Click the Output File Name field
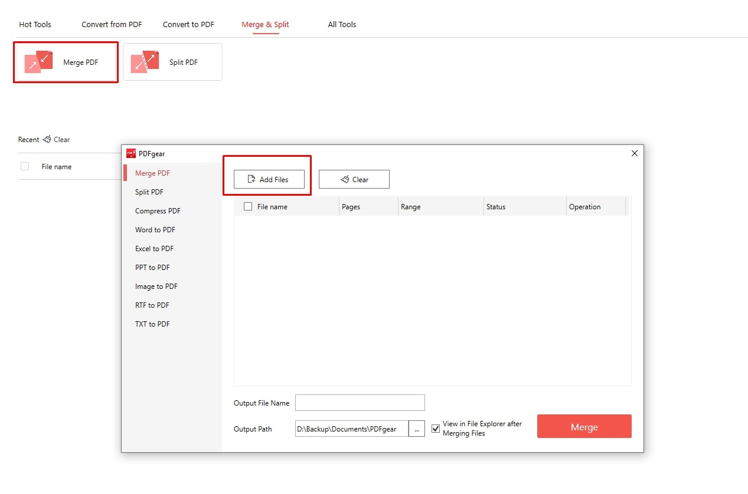The width and height of the screenshot is (748, 494). coord(360,403)
